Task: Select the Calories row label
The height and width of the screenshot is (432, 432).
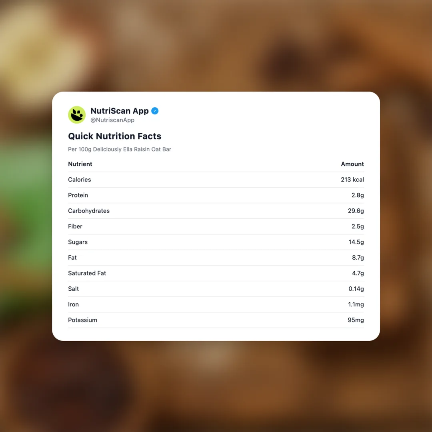Action: pyautogui.click(x=80, y=180)
